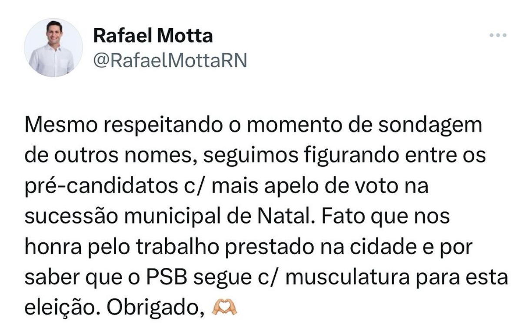
Task: Click the heart hands emoji
Action: pyautogui.click(x=224, y=308)
